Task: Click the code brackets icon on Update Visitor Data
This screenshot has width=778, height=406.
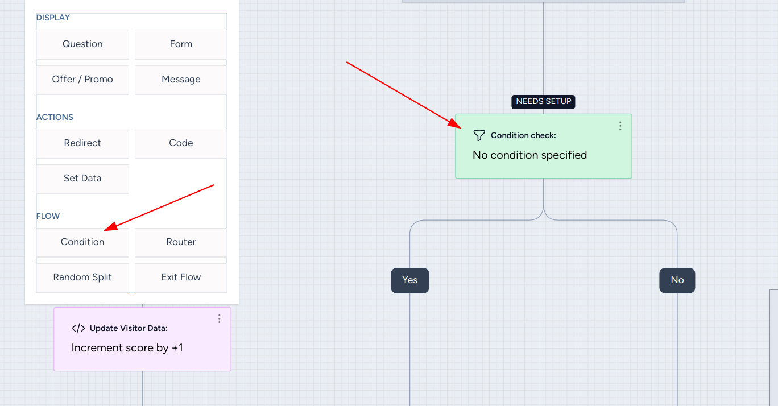Action: 78,328
